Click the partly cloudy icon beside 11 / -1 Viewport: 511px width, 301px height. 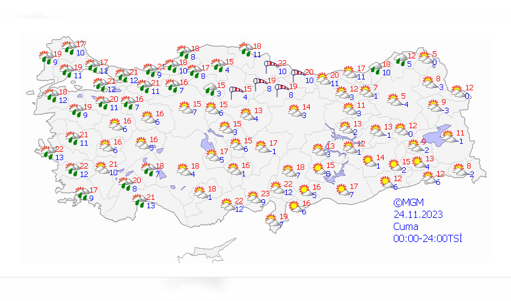449,137
